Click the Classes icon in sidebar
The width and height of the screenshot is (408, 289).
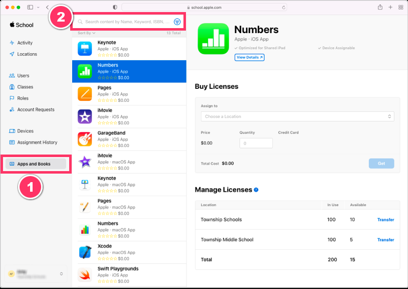coord(12,87)
